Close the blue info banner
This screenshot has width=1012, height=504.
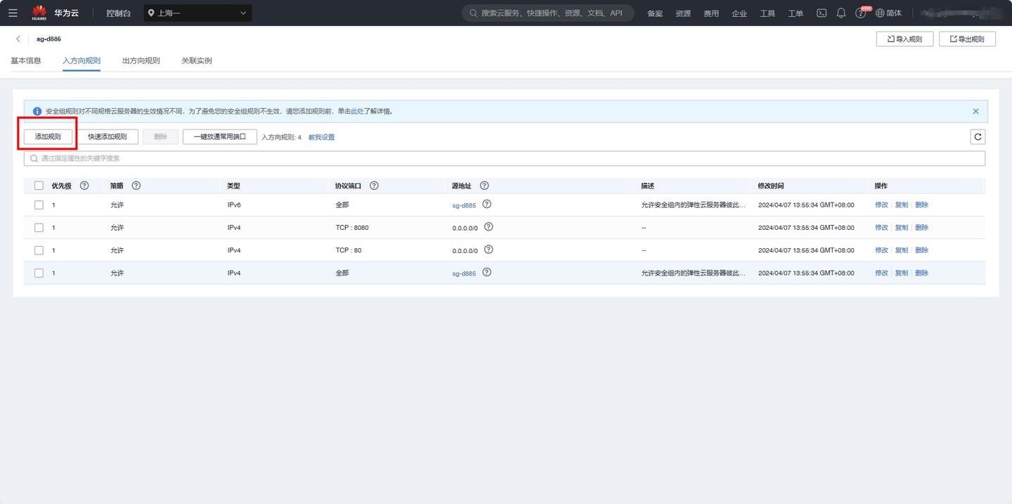pyautogui.click(x=975, y=111)
